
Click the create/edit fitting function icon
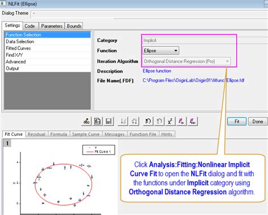coord(97,121)
